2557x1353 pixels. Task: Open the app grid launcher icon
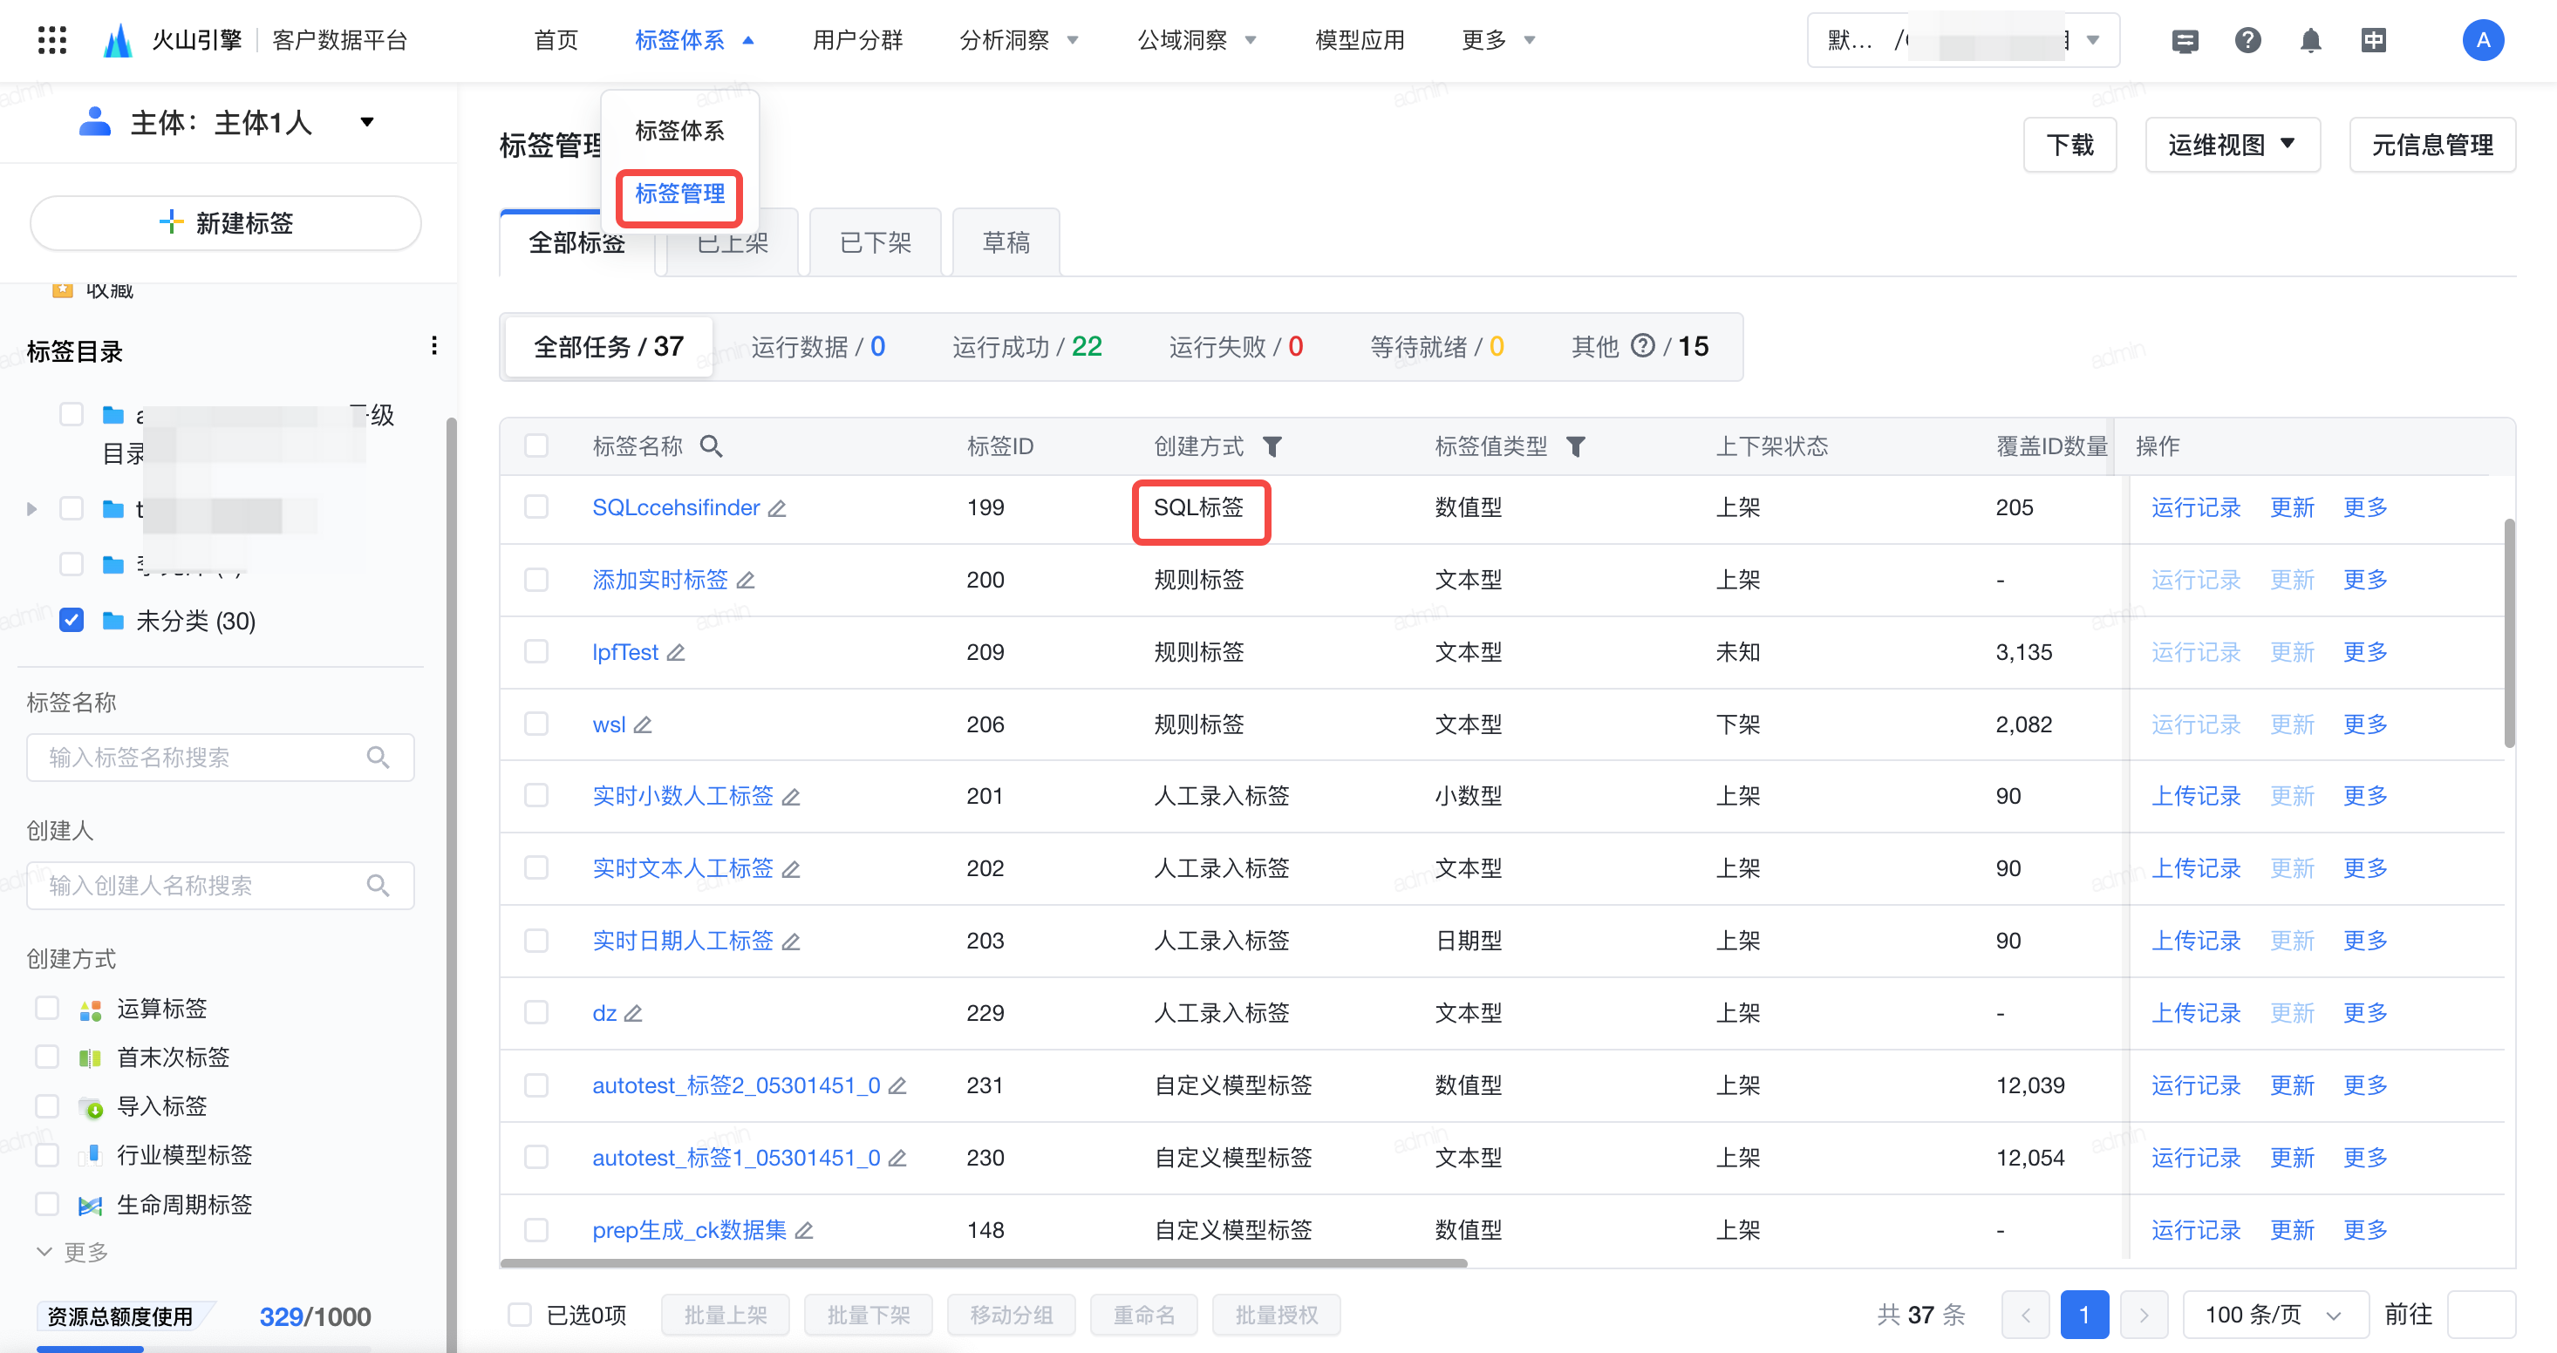point(51,41)
